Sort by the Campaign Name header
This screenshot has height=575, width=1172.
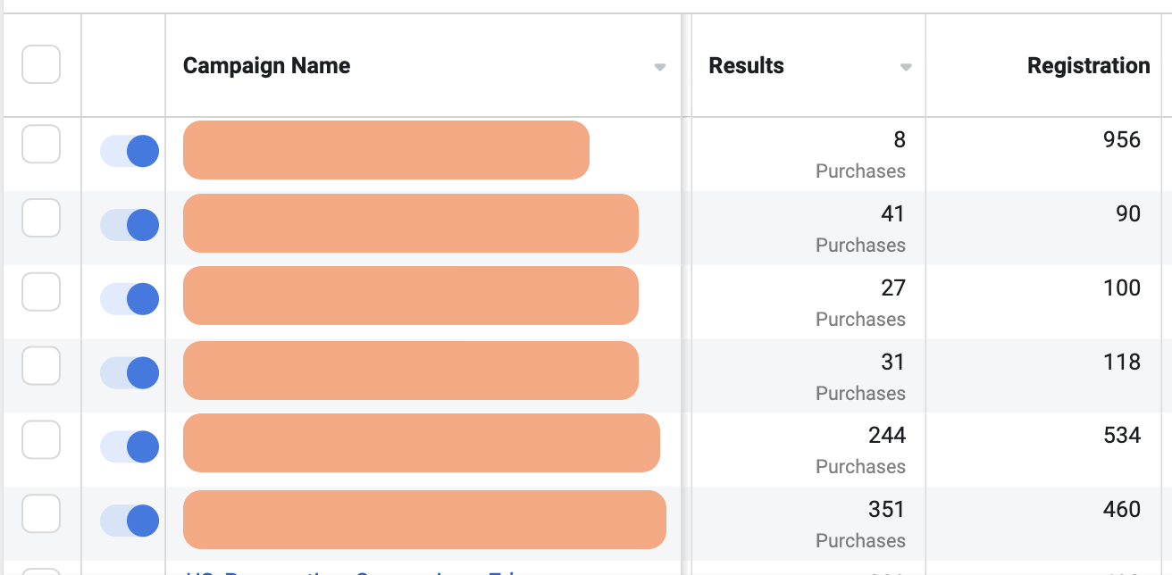(x=266, y=65)
